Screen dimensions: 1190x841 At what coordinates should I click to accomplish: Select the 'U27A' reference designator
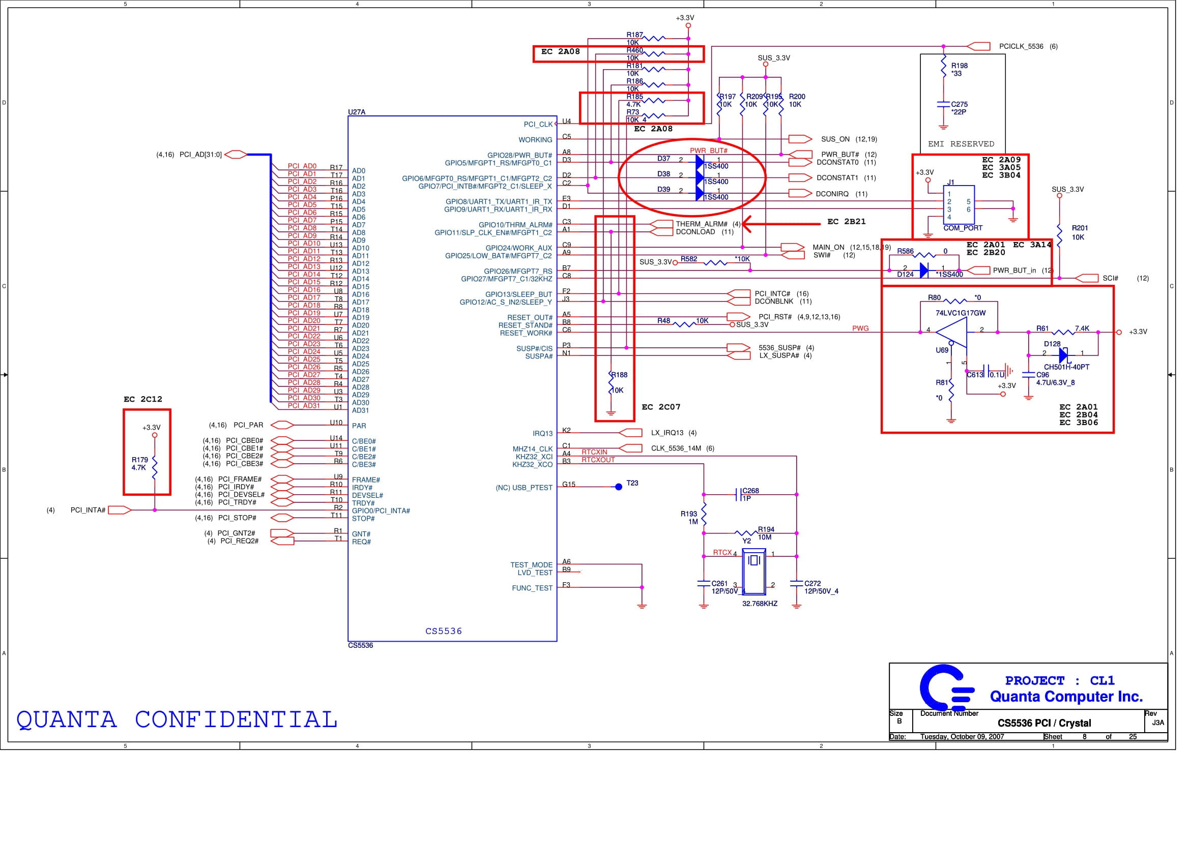pos(357,112)
